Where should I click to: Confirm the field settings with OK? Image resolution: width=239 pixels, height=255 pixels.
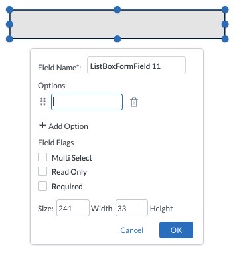[176, 230]
